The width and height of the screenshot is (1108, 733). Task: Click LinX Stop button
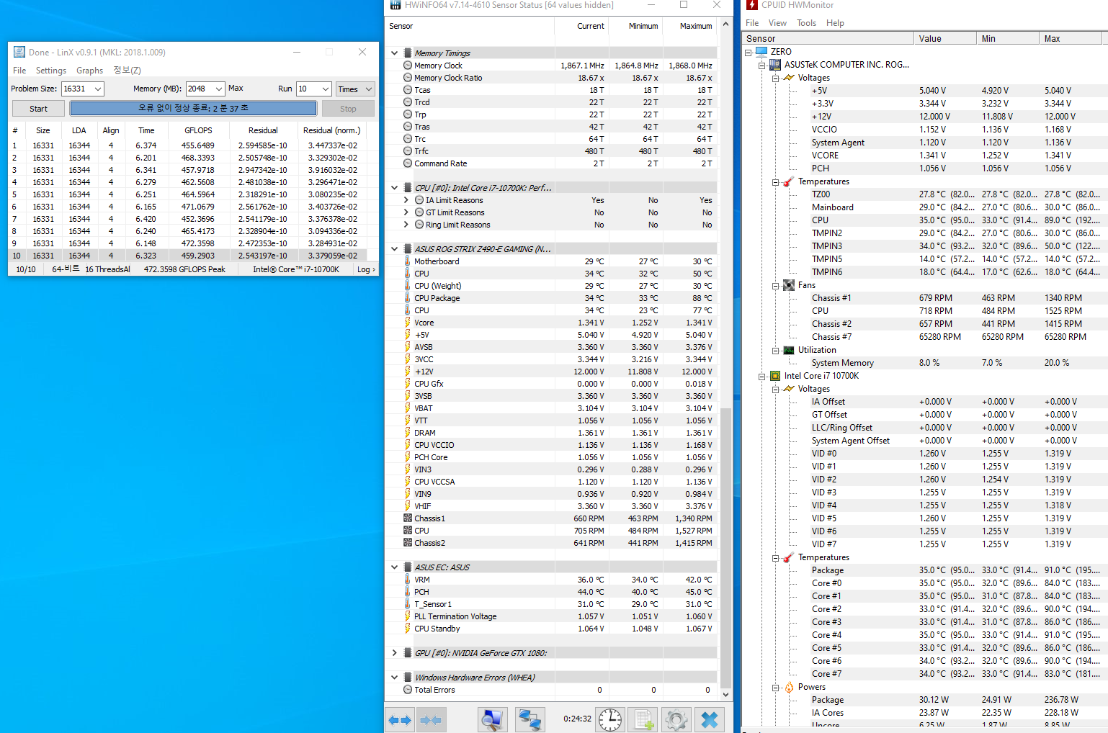click(348, 109)
